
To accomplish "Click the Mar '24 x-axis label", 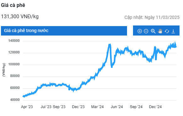I will [97, 107].
